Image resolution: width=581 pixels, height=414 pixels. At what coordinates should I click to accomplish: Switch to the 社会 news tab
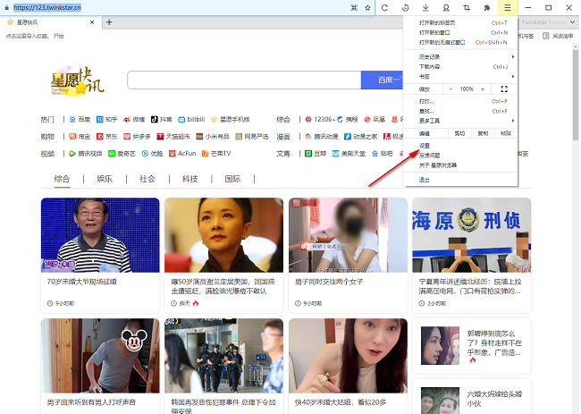[x=147, y=179]
